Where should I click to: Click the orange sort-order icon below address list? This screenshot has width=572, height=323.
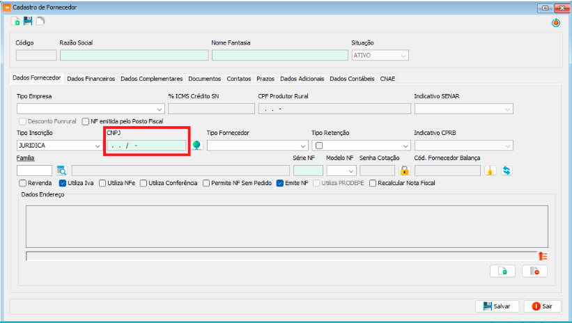543,256
